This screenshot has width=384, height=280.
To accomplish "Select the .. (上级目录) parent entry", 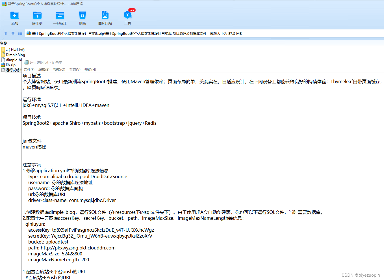I will coord(13,49).
